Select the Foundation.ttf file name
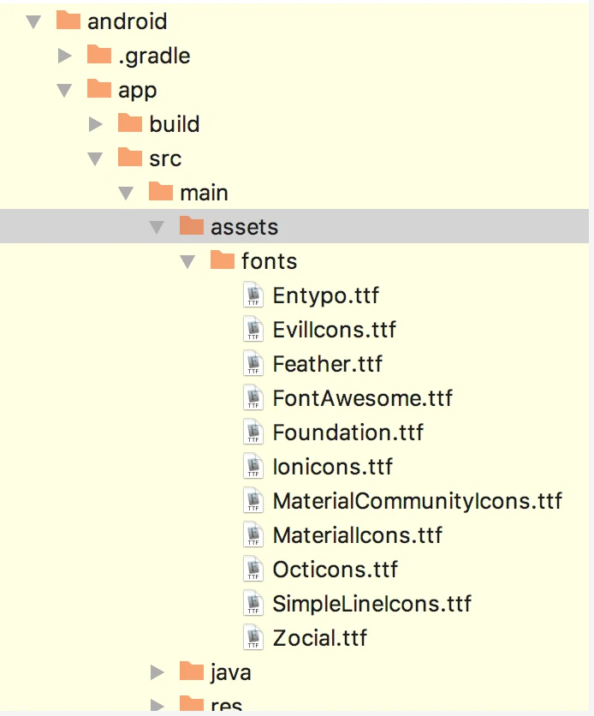 (x=348, y=433)
